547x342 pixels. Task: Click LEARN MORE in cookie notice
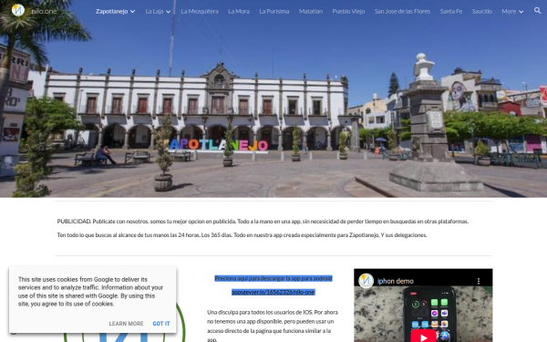(x=126, y=324)
